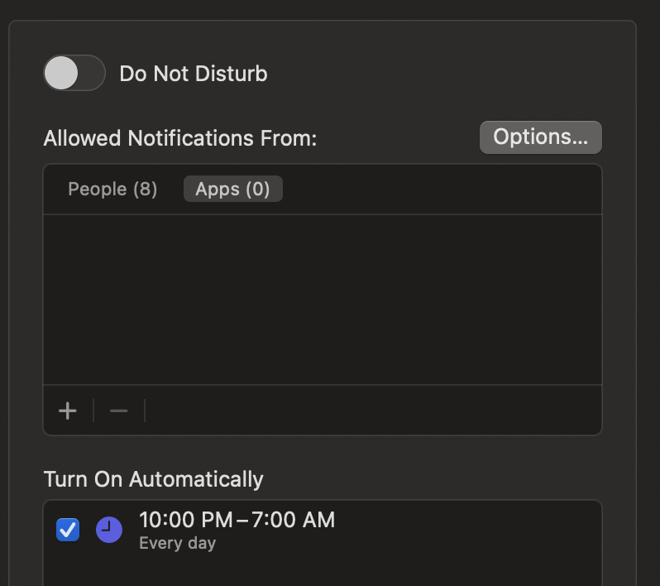Click empty tab bar area right of Apps
The image size is (660, 586).
(x=438, y=190)
